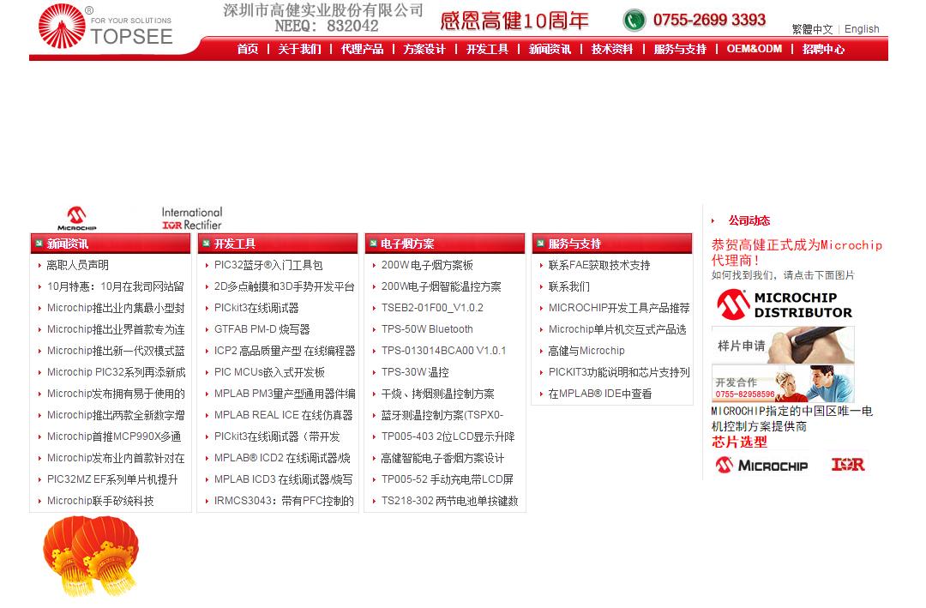Open ICP2 高品质量产型 在线编程器 link
The height and width of the screenshot is (608, 926).
(285, 351)
